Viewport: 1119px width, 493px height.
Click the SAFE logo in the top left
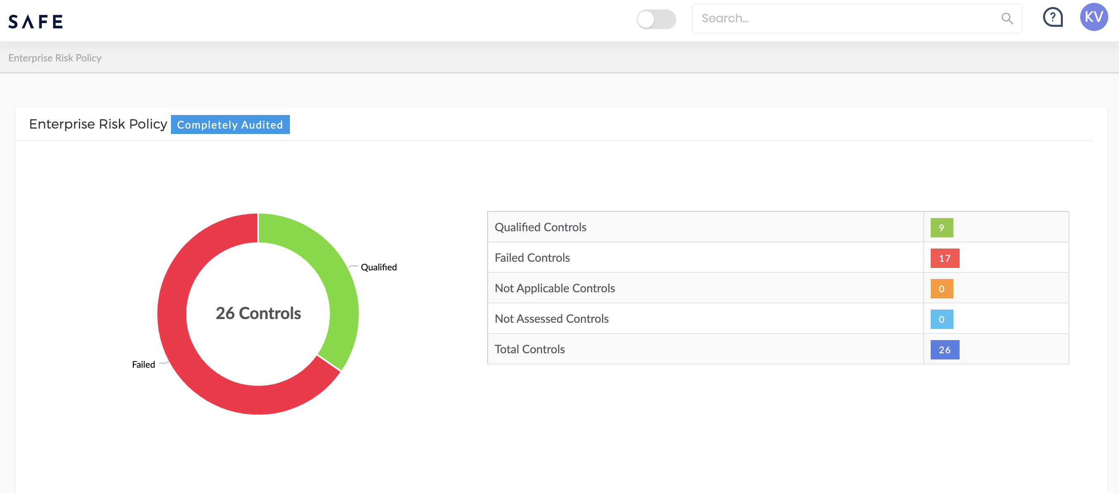pos(36,21)
